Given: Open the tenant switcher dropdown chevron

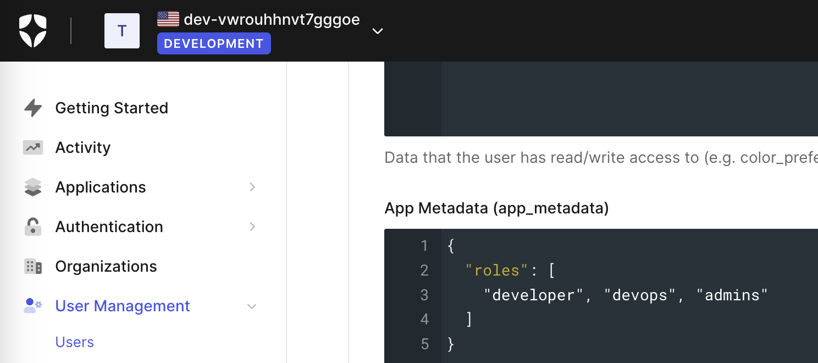Looking at the screenshot, I should [x=378, y=32].
